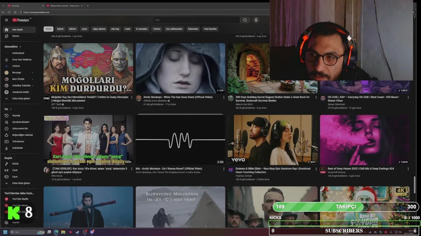
Task: Open Official Arctic Monkeys channel link
Action: [155, 101]
